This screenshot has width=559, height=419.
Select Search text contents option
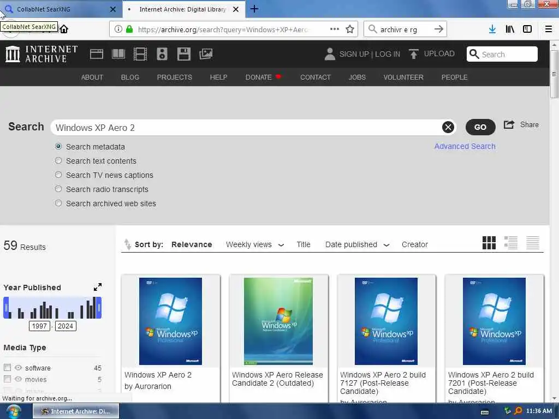(58, 161)
